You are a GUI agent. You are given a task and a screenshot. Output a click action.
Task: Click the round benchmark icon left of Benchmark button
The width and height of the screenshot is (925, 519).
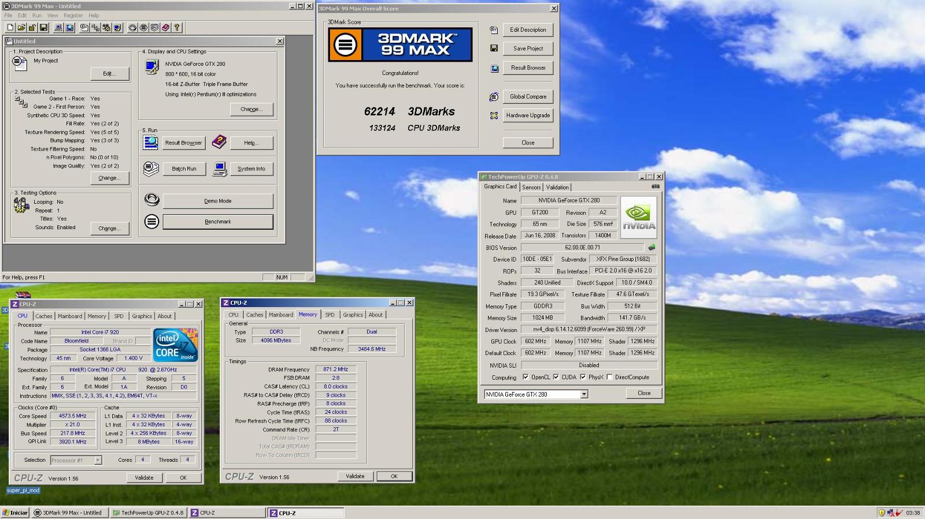coord(151,222)
